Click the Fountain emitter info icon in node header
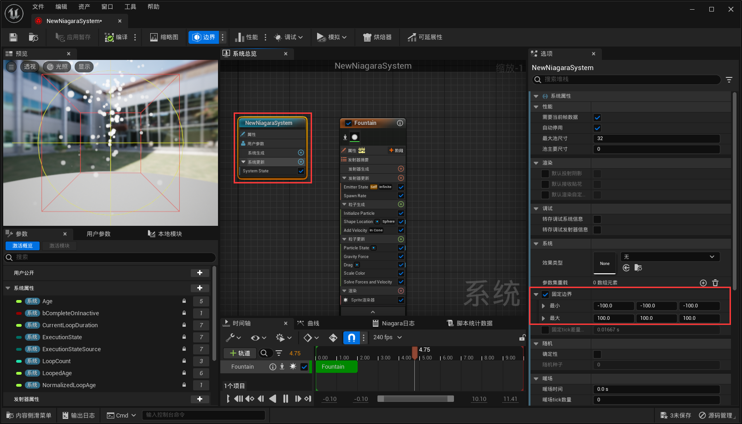 (400, 123)
